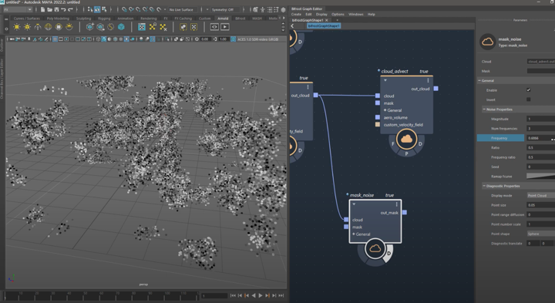This screenshot has height=303, width=555.
Task: Open Arnold TX Manager shelf icon
Action: pyautogui.click(x=142, y=27)
